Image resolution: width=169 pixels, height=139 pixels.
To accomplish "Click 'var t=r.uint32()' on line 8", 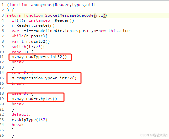I will point(31,41).
